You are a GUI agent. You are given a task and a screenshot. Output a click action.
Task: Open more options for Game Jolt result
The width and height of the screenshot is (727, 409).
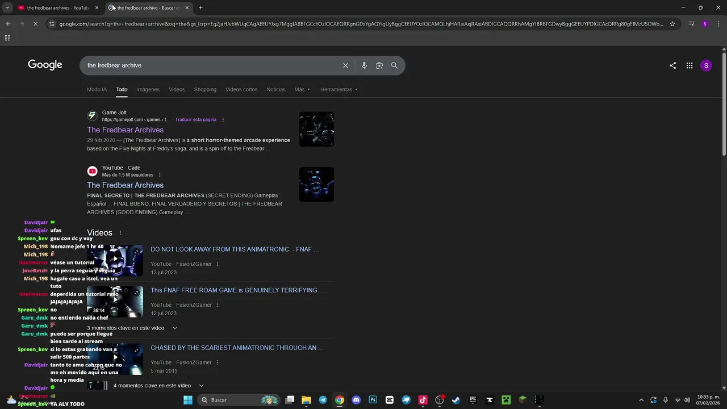pyautogui.click(x=223, y=120)
